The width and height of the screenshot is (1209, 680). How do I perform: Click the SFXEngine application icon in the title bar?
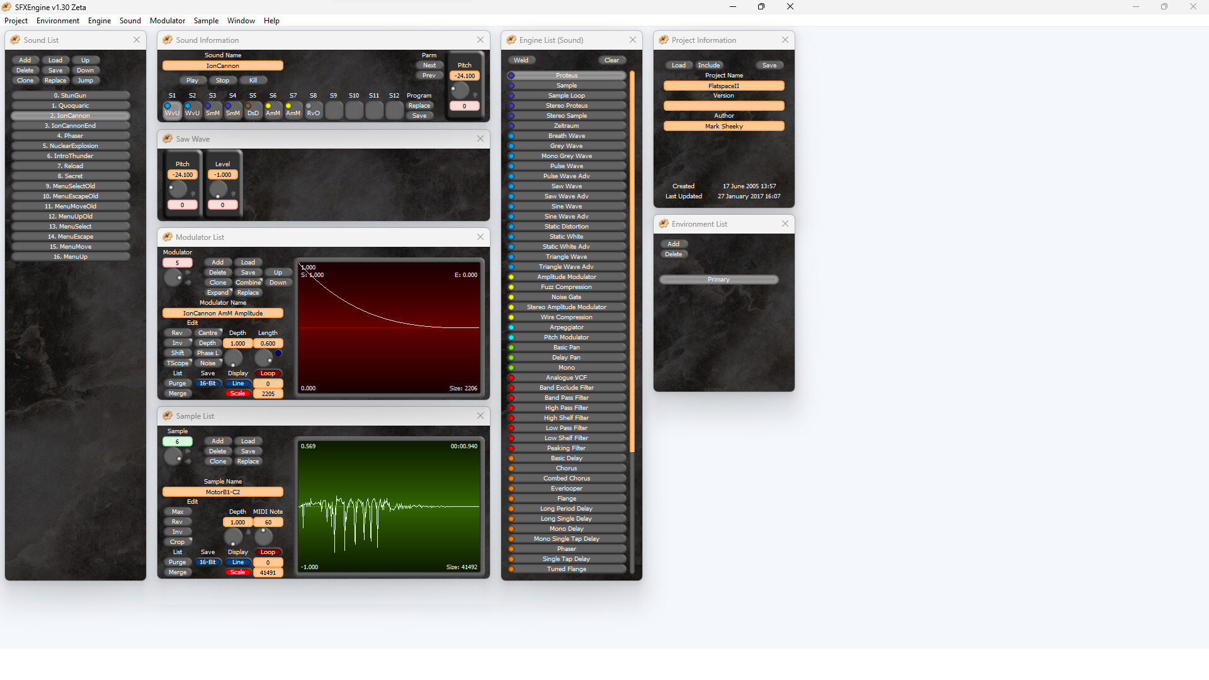coord(6,7)
